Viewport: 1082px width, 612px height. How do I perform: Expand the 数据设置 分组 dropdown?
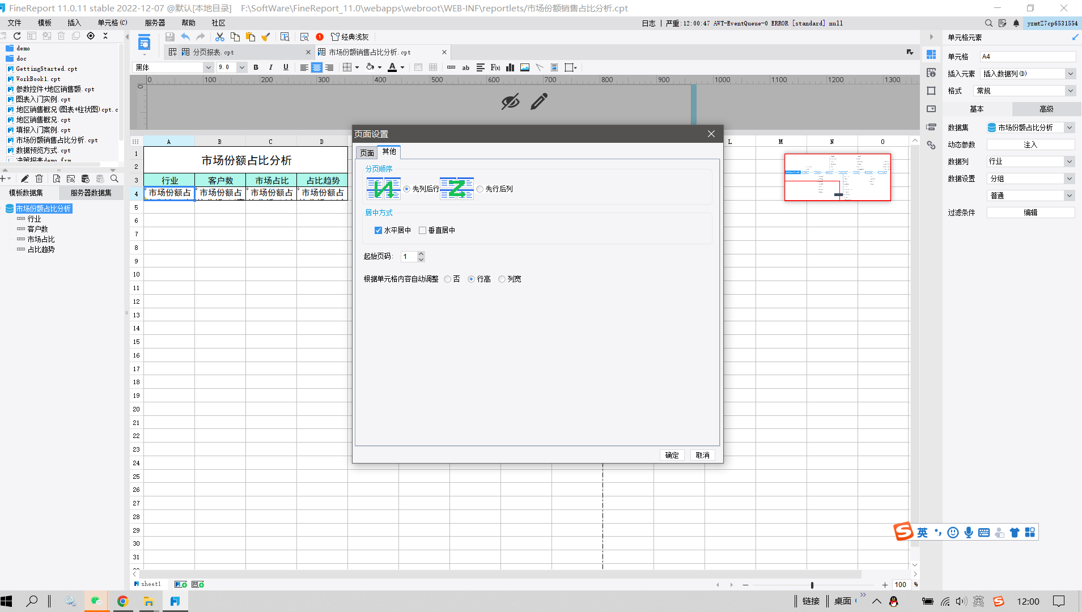(1069, 178)
